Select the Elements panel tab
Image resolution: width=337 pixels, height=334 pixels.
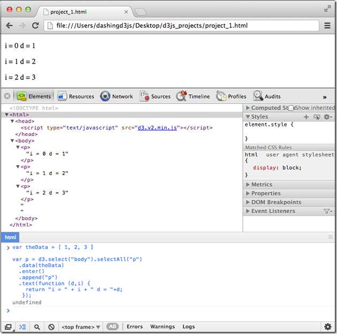(34, 96)
